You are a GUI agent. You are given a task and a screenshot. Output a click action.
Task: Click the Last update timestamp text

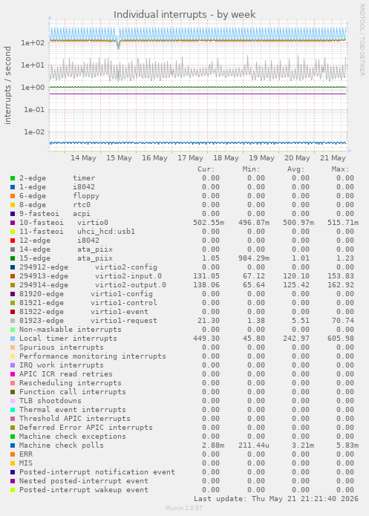tap(276, 499)
